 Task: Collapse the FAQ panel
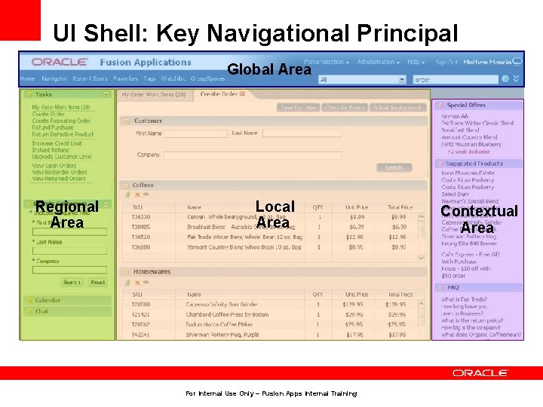pos(440,287)
